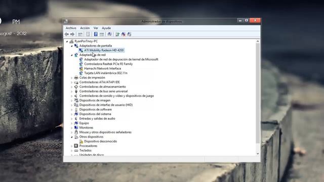Image resolution: width=324 pixels, height=182 pixels.
Task: Click the Device Manager icon in the title bar
Action: coord(66,21)
